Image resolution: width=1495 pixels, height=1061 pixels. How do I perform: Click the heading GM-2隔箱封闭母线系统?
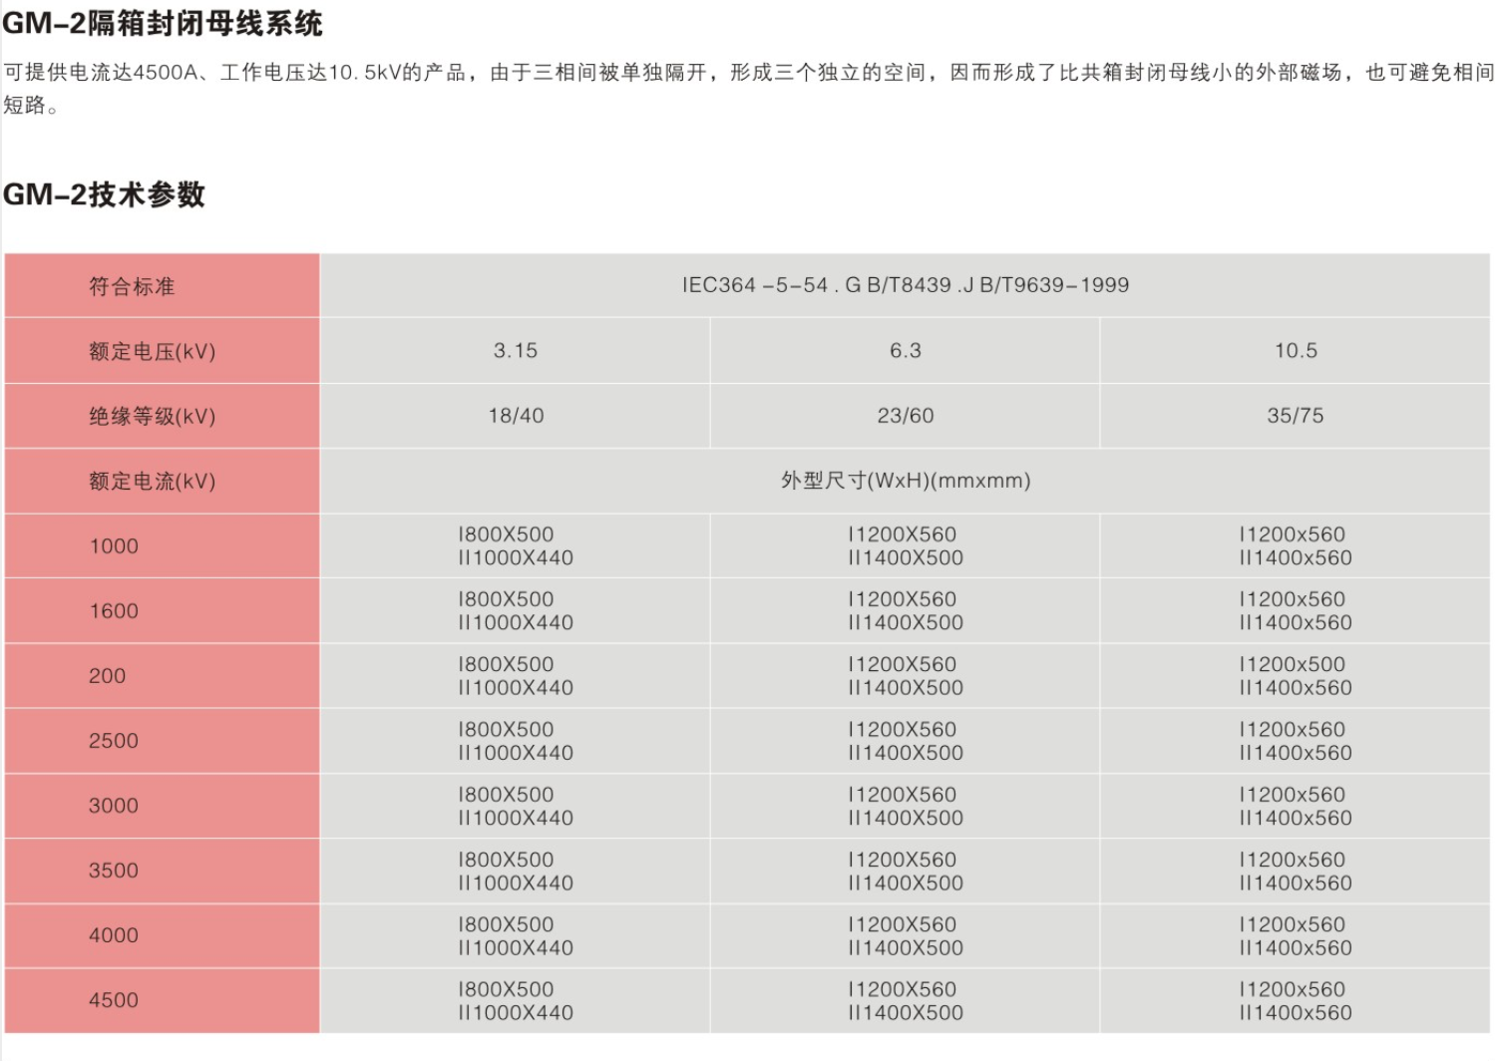tap(163, 22)
